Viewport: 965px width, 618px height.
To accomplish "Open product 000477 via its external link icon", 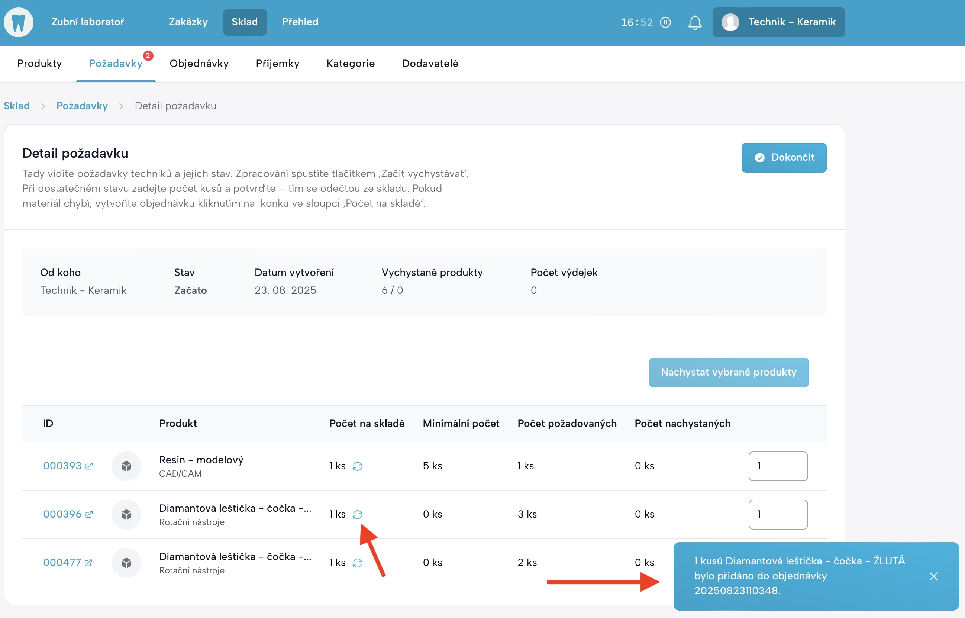I will point(89,563).
